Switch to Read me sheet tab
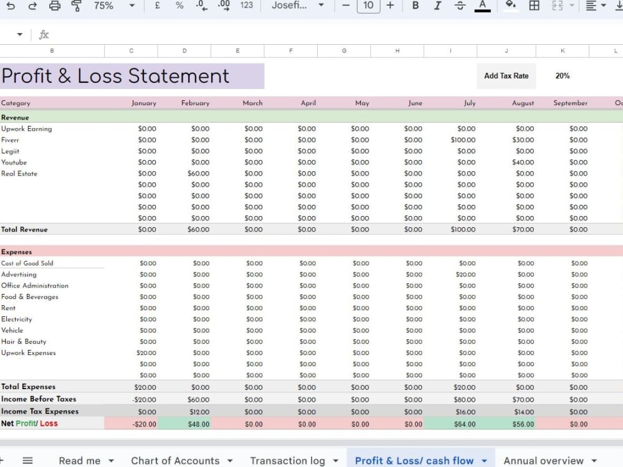Viewport: 623px width, 467px height. [80, 461]
